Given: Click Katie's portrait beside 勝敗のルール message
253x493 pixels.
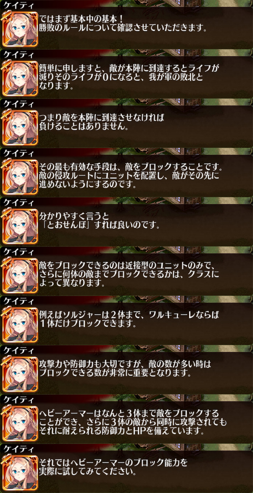Looking at the screenshot, I should 20,29.
